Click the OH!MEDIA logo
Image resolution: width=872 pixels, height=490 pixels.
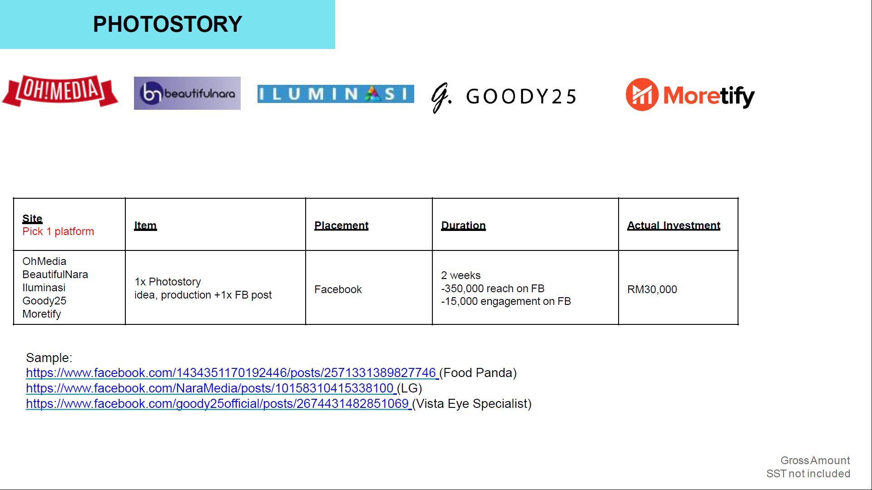tap(60, 91)
